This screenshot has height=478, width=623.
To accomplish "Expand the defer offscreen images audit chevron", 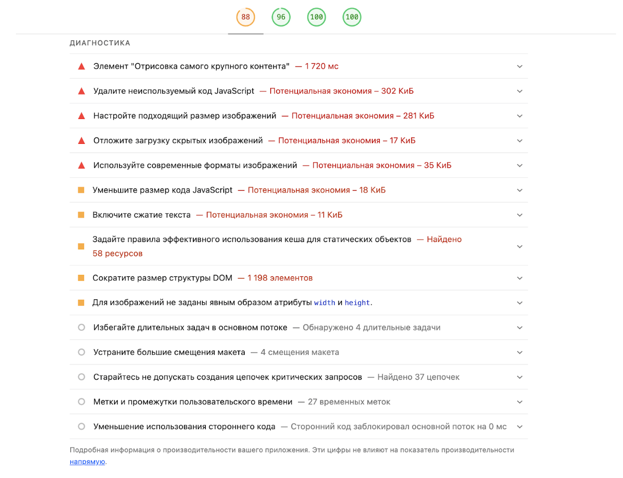I will 519,141.
